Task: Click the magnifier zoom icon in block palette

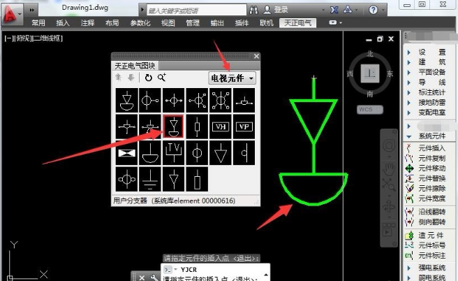Action: 161,78
